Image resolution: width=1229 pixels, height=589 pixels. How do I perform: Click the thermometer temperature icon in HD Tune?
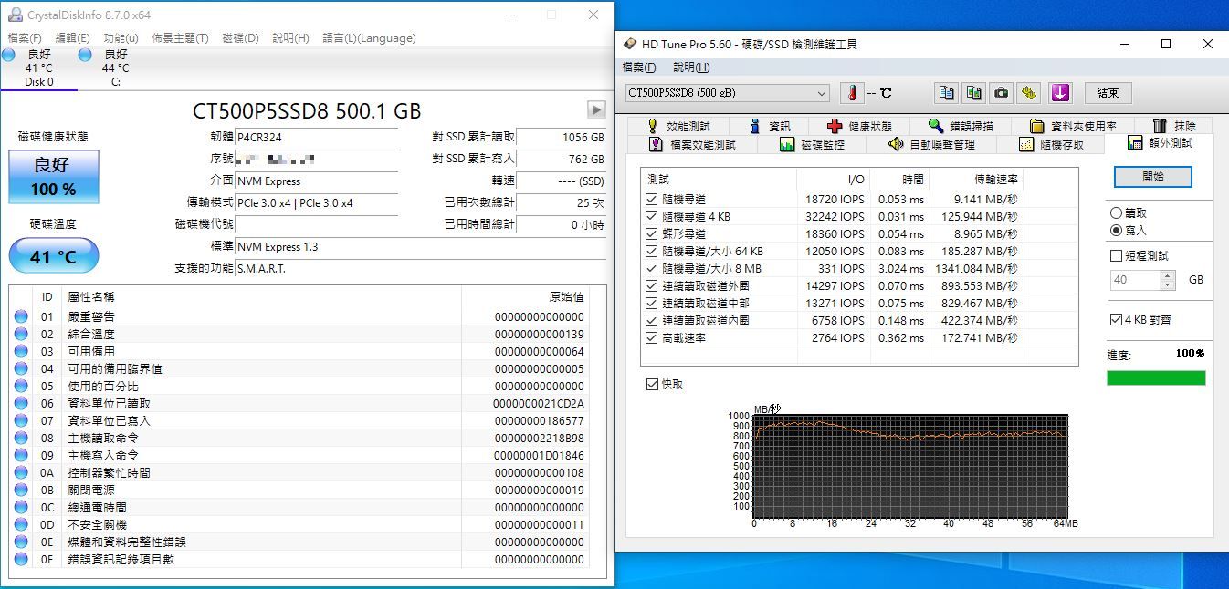[x=851, y=93]
